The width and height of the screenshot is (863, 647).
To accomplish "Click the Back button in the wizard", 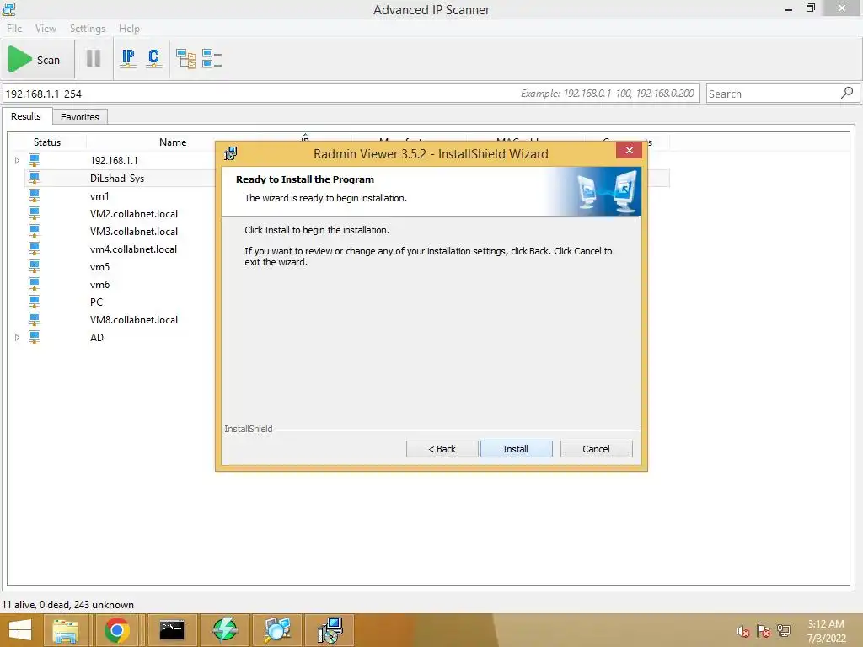I will tap(442, 449).
